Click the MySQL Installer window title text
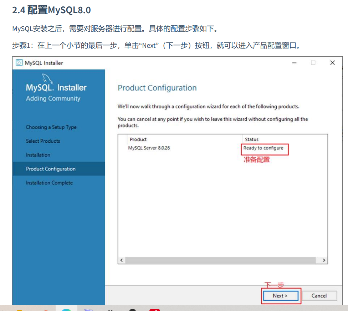The image size is (348, 311). click(x=44, y=63)
